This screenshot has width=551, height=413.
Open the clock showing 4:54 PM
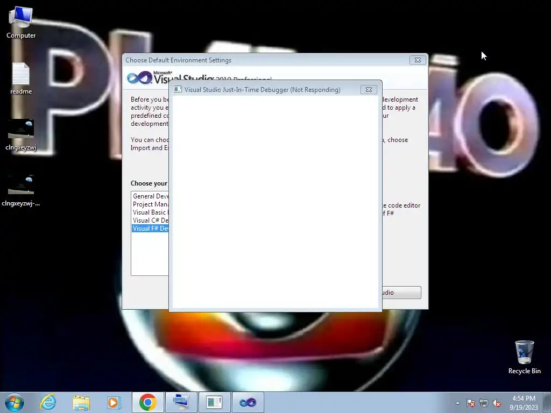click(x=524, y=402)
